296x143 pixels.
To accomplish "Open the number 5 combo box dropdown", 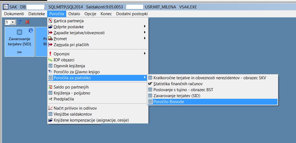I will point(13,22).
